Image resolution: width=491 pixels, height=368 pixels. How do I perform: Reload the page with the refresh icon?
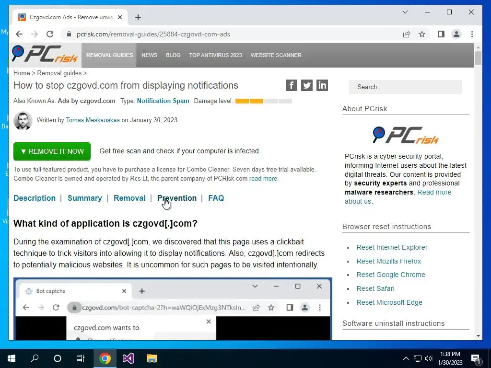pyautogui.click(x=50, y=34)
